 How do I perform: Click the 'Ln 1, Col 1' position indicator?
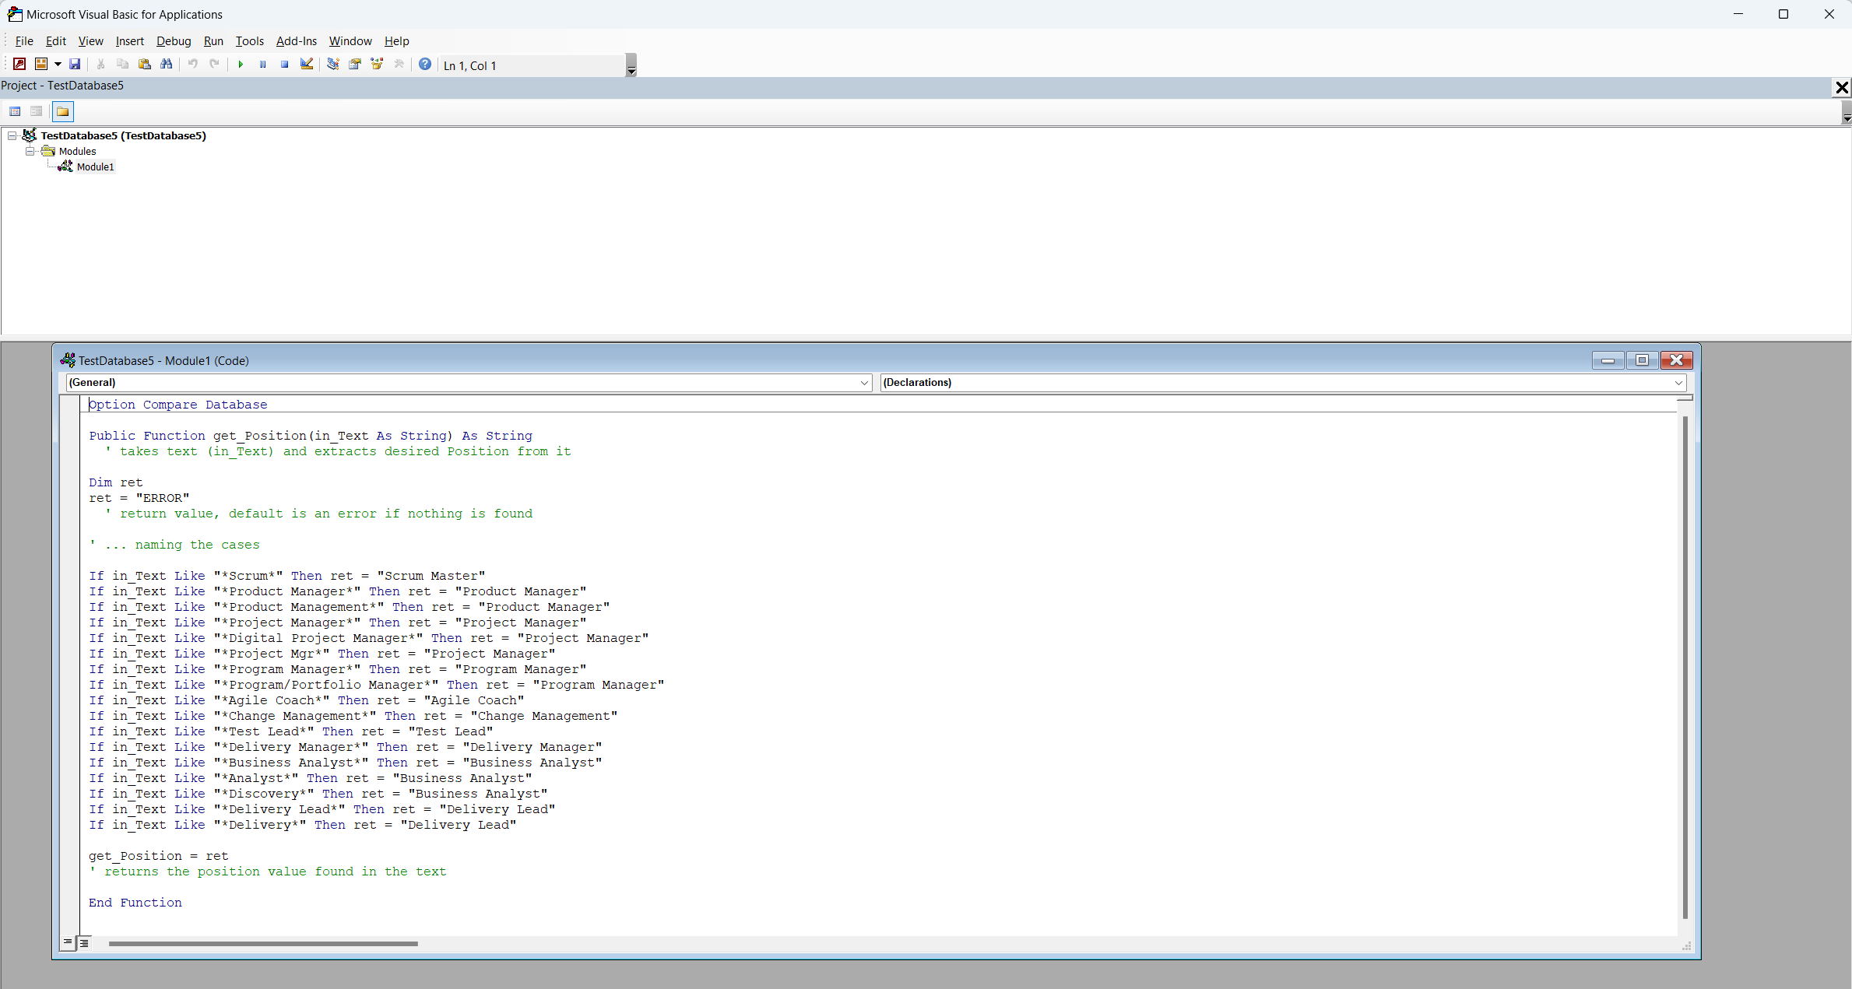(x=470, y=65)
